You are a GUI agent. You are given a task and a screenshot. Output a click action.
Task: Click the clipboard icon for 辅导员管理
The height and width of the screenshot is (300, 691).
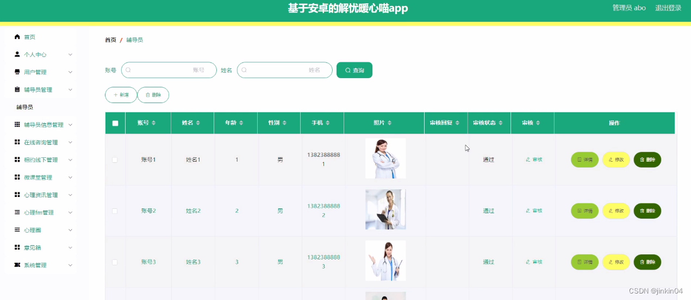17,90
